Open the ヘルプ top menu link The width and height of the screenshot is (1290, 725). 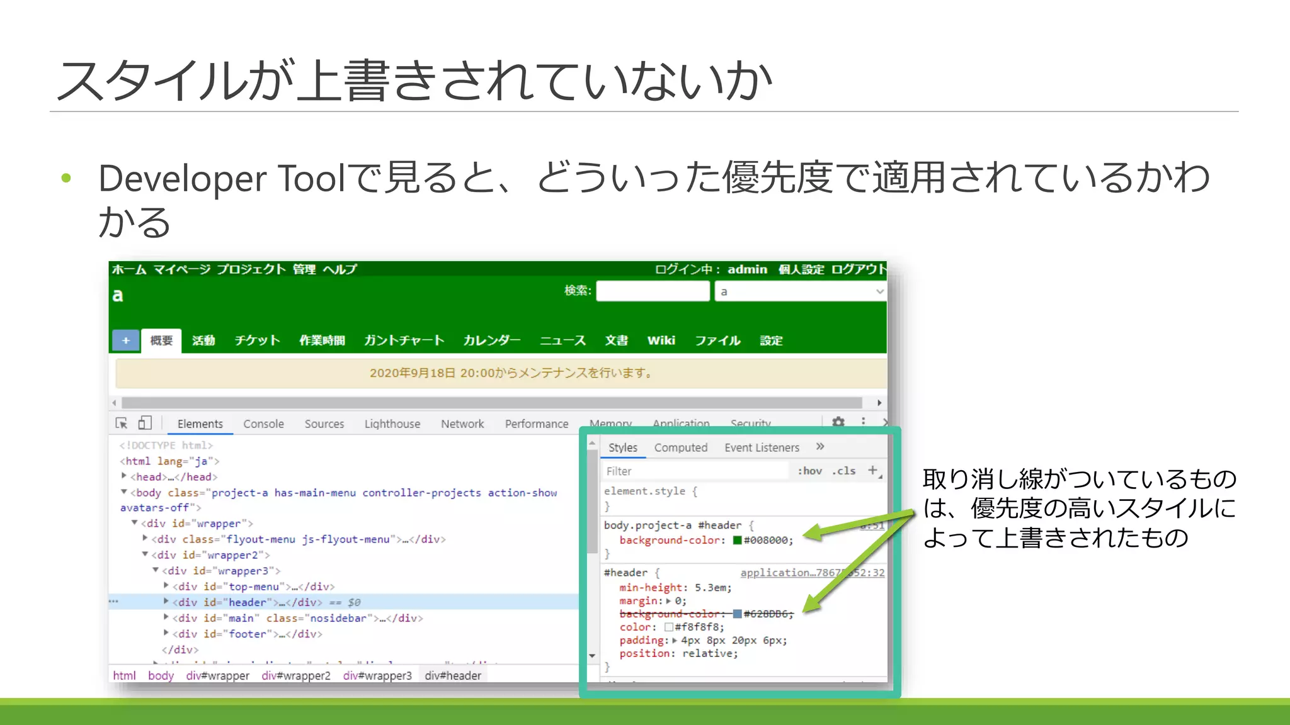(340, 269)
